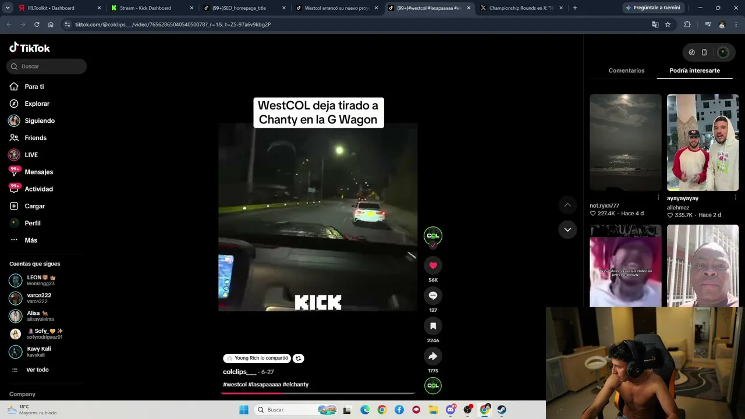Open Actividad notifications
The height and width of the screenshot is (419, 745).
pos(38,189)
